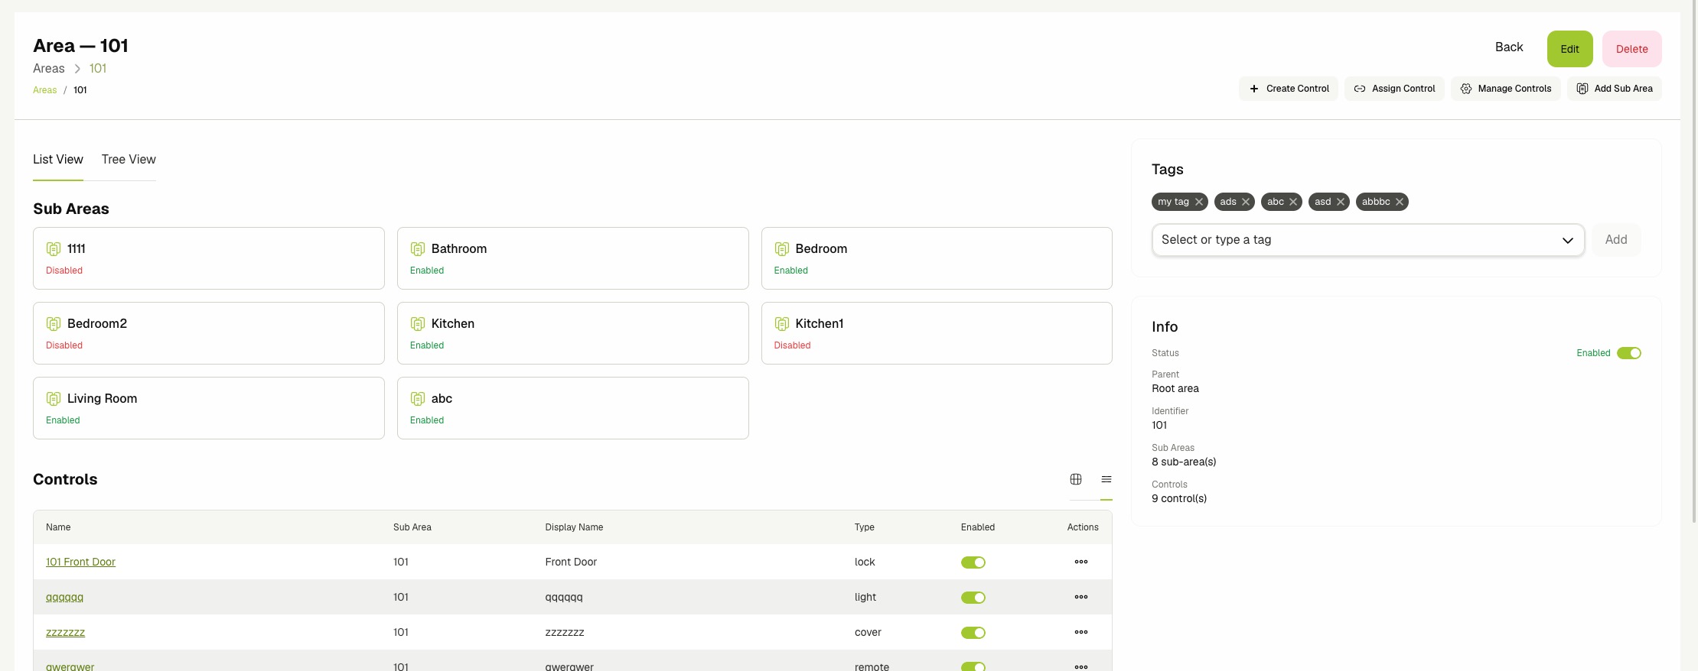Click the Sub Area column header
This screenshot has height=671, width=1698.
[x=412, y=527]
